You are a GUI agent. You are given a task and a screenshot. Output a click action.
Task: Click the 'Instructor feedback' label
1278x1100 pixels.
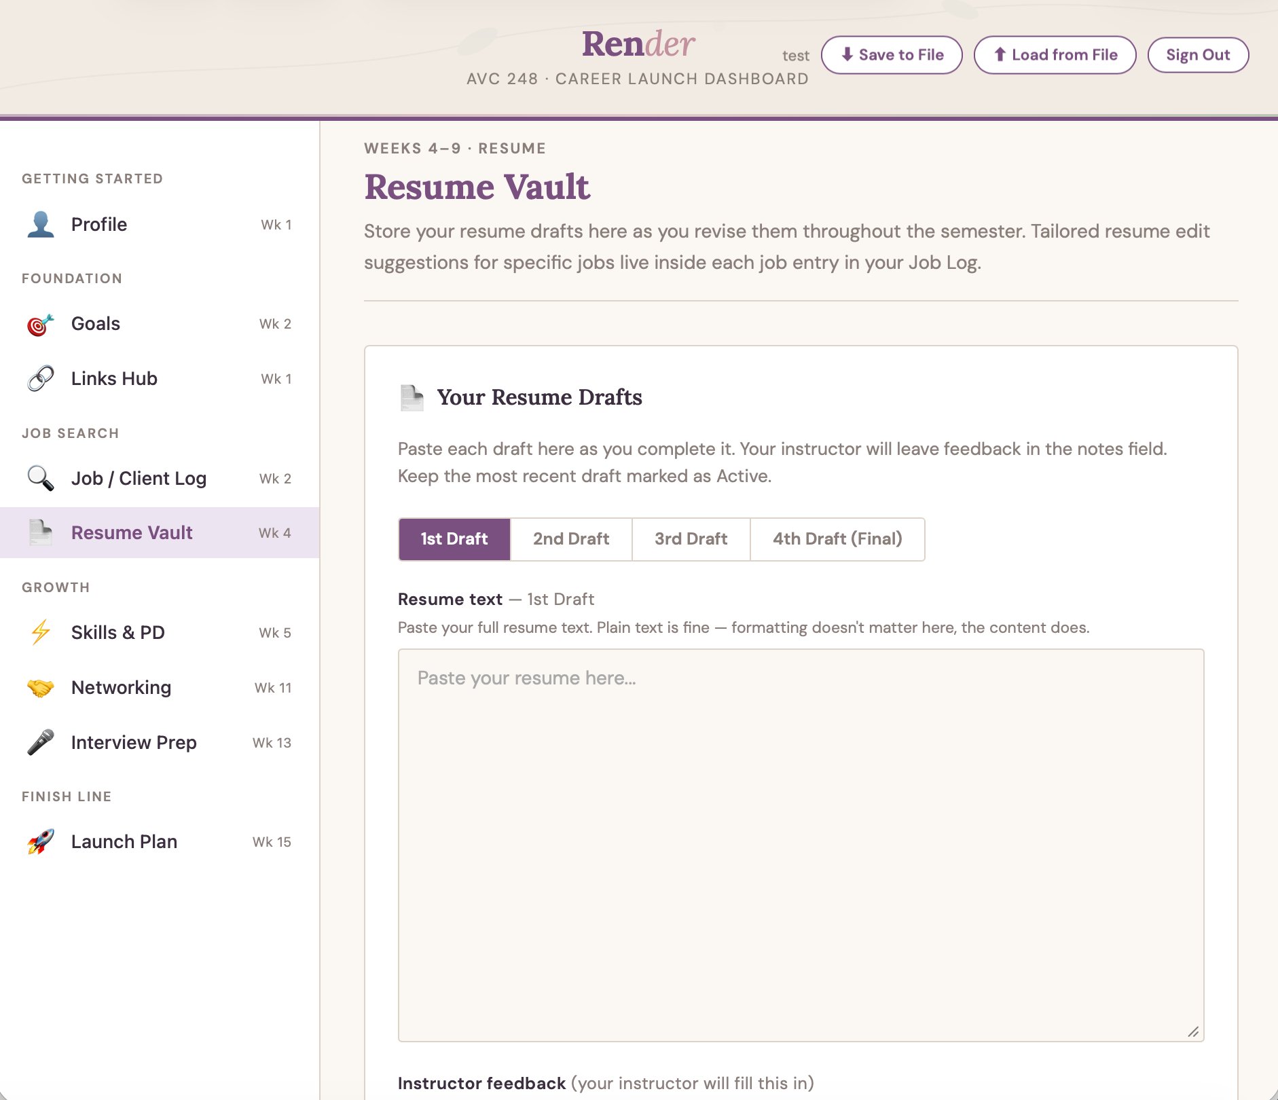point(481,1084)
